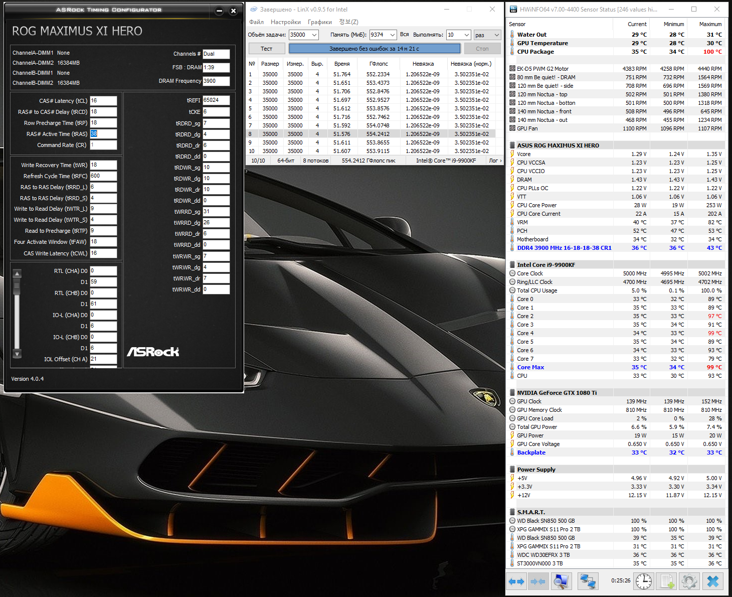Click the blue X icon in HWiNFO toolbar
Viewport: 732px width, 597px height.
(x=712, y=581)
